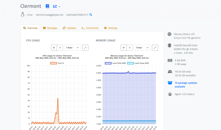Screen dimensions: 221x130
Task: Go back in time on Memory usage chart
Action: tap(124, 48)
